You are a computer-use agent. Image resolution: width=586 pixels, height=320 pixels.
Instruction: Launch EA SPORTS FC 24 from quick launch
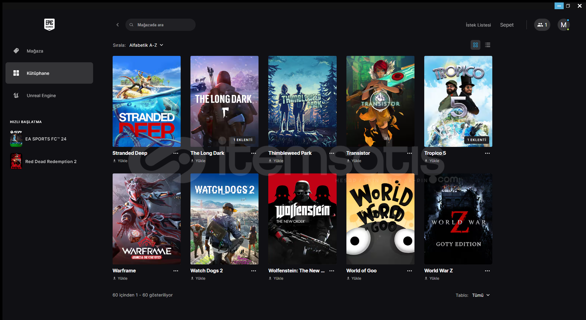[38, 139]
